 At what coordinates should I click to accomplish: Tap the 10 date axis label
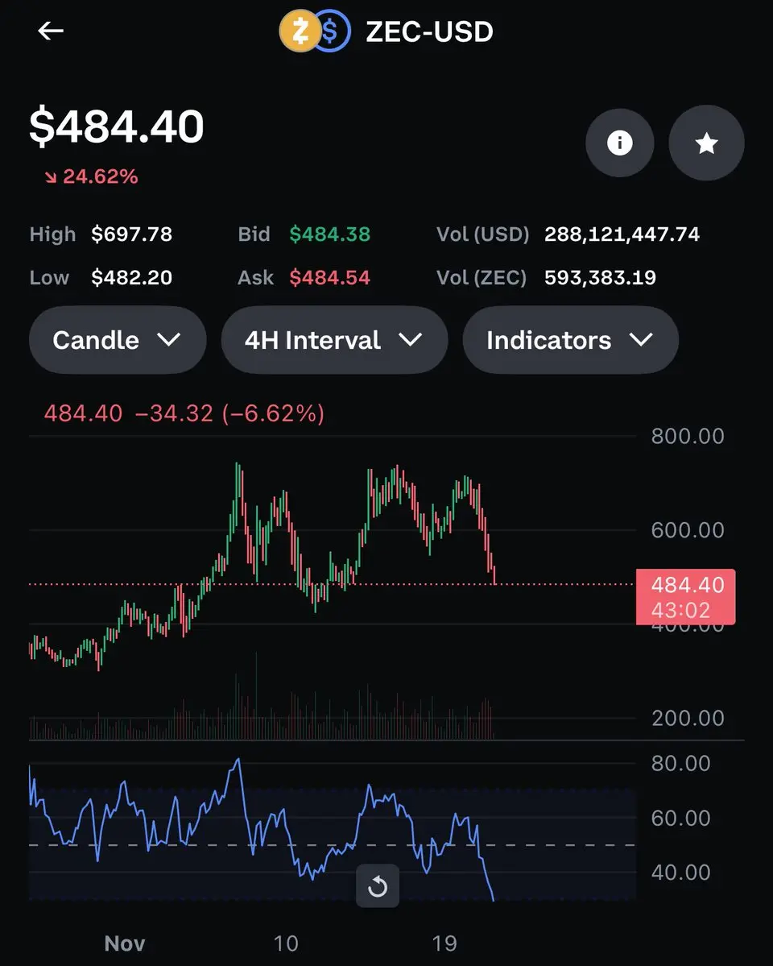[x=286, y=943]
